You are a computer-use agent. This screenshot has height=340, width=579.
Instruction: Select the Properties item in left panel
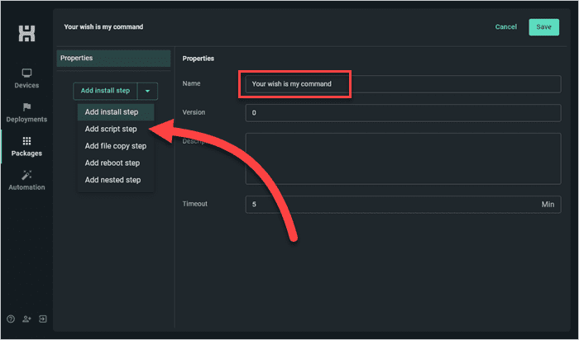113,59
